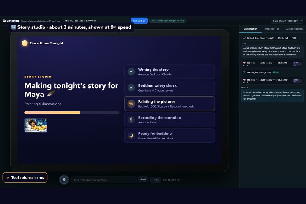The image size is (306, 204).
Task: Click the Link add-on button
Action: (x=139, y=21)
